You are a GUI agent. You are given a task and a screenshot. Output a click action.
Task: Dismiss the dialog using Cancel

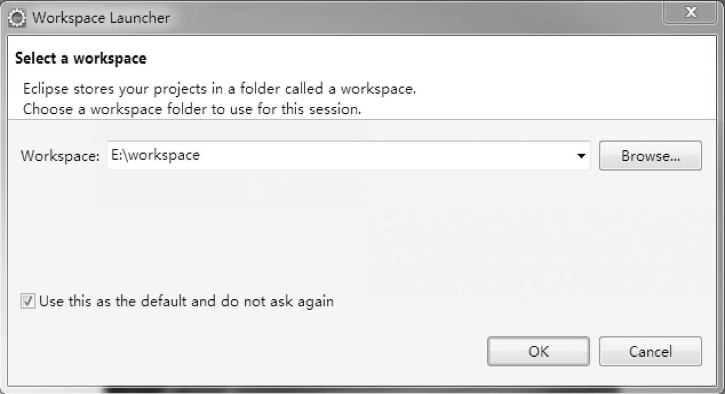pyautogui.click(x=650, y=352)
